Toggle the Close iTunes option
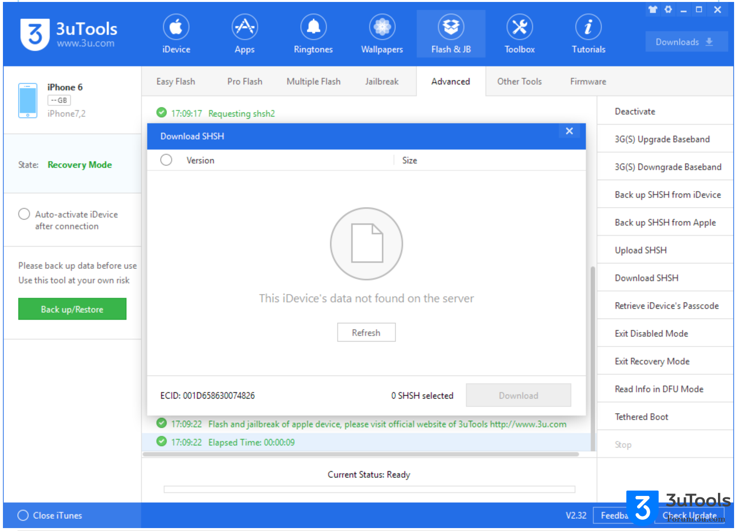This screenshot has width=737, height=531. (23, 515)
